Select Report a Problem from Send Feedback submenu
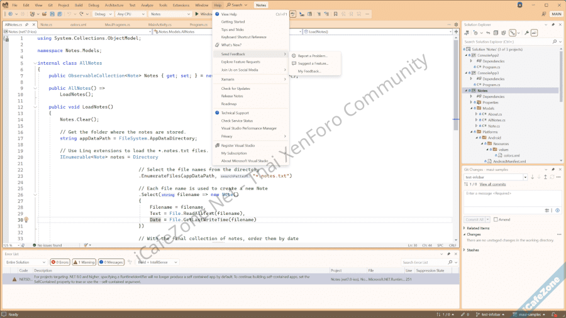This screenshot has height=318, width=566. click(313, 56)
